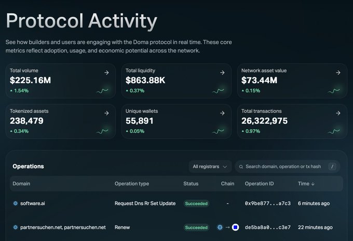The height and width of the screenshot is (241, 353).
Task: Sort by Time column arrow
Action: pyautogui.click(x=313, y=184)
